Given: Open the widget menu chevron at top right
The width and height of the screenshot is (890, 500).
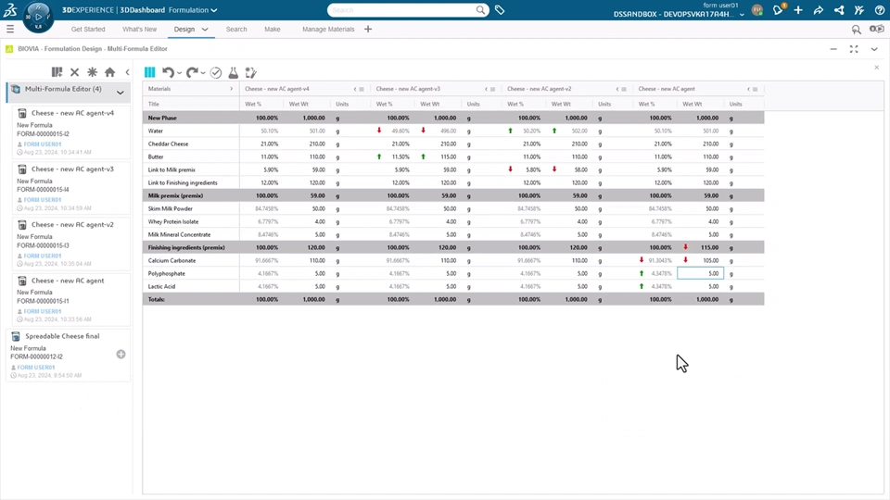Looking at the screenshot, I should click(874, 49).
